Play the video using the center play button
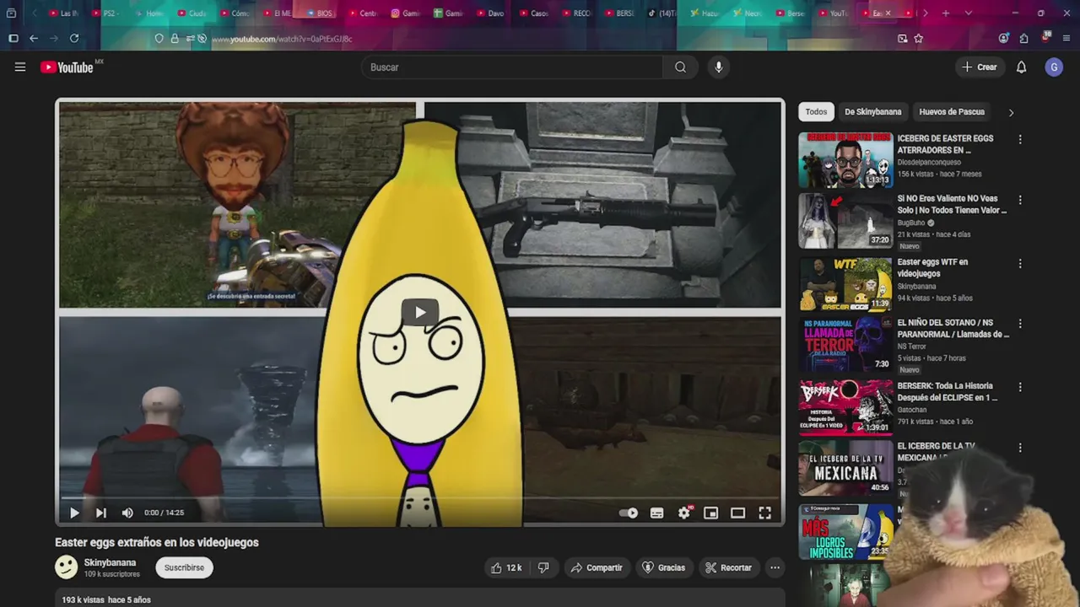This screenshot has width=1080, height=607. tap(419, 312)
